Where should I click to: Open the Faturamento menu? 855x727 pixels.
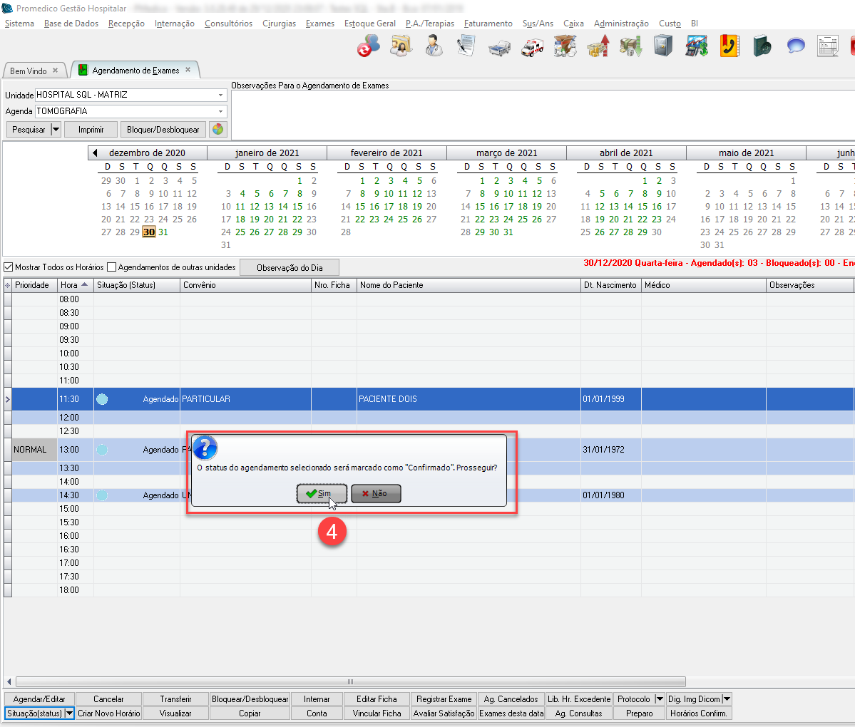[x=488, y=24]
